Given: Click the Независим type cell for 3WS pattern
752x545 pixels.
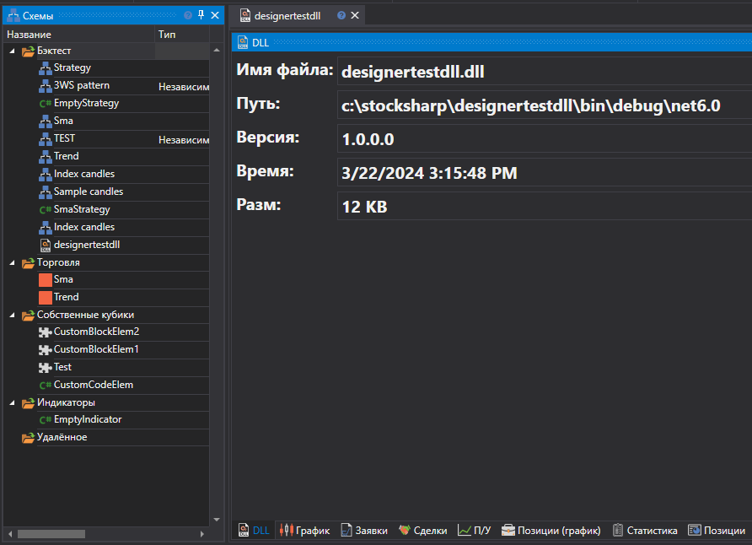Looking at the screenshot, I should tap(183, 87).
